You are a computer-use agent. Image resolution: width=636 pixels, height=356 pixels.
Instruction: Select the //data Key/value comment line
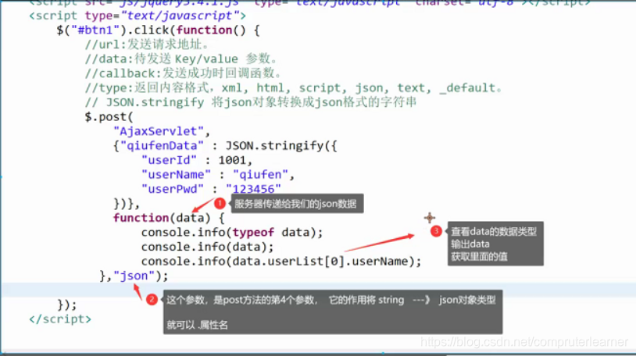tap(181, 59)
